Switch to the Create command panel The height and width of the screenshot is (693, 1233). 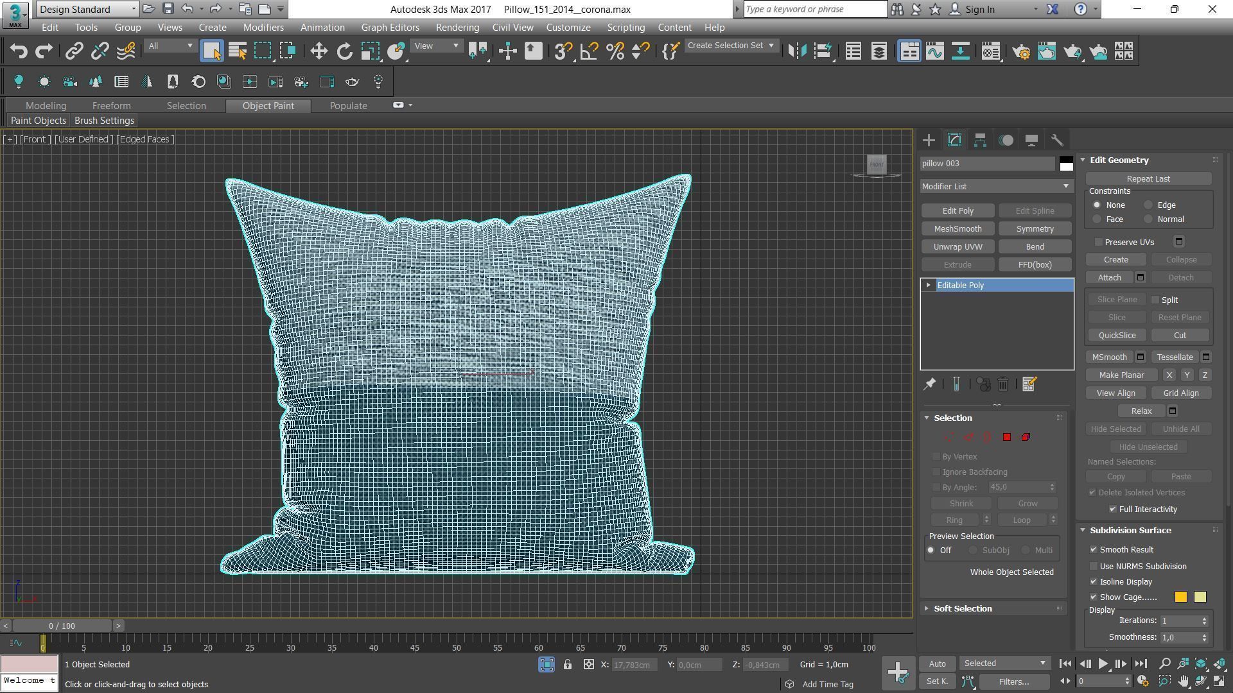929,140
